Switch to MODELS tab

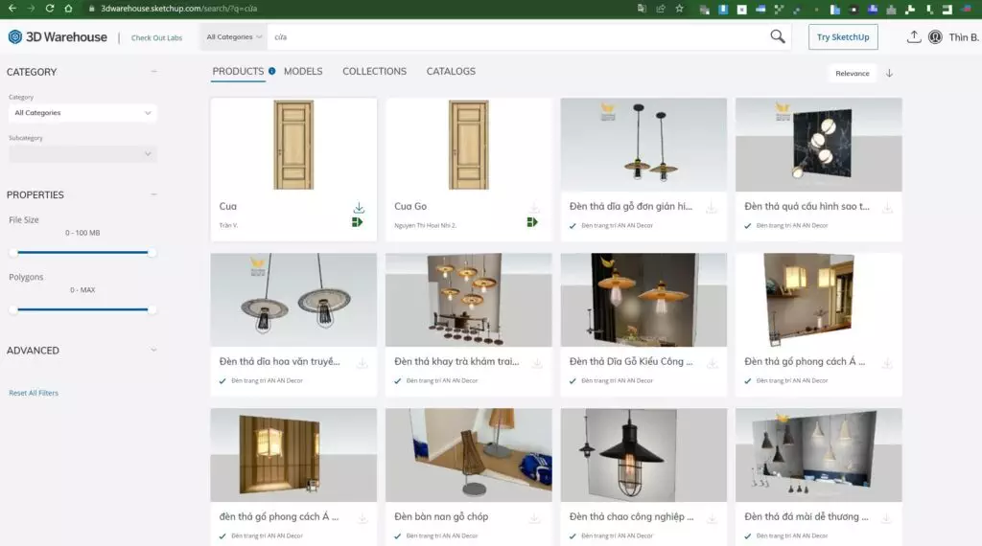[303, 71]
